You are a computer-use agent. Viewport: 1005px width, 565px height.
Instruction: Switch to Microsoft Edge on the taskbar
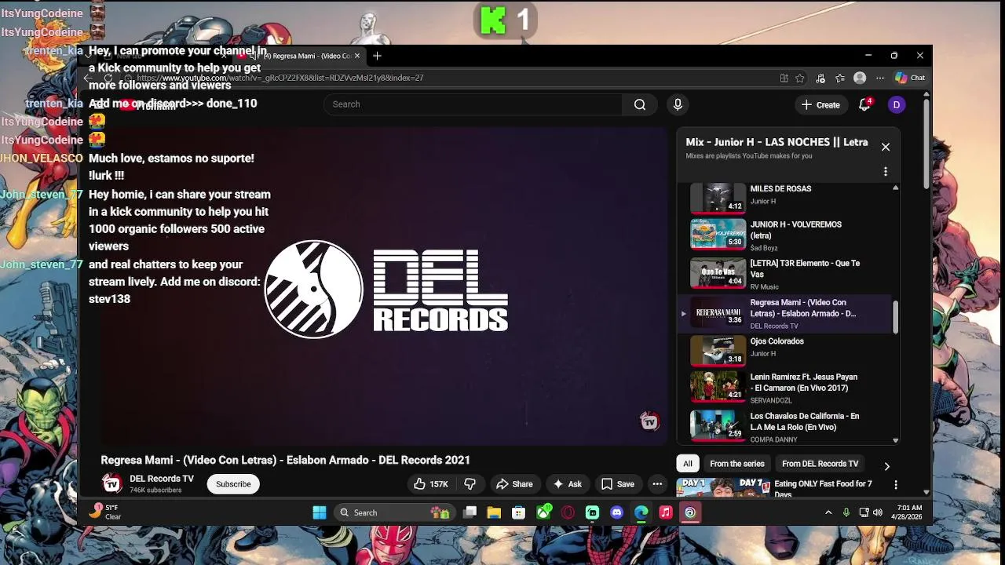tap(641, 512)
